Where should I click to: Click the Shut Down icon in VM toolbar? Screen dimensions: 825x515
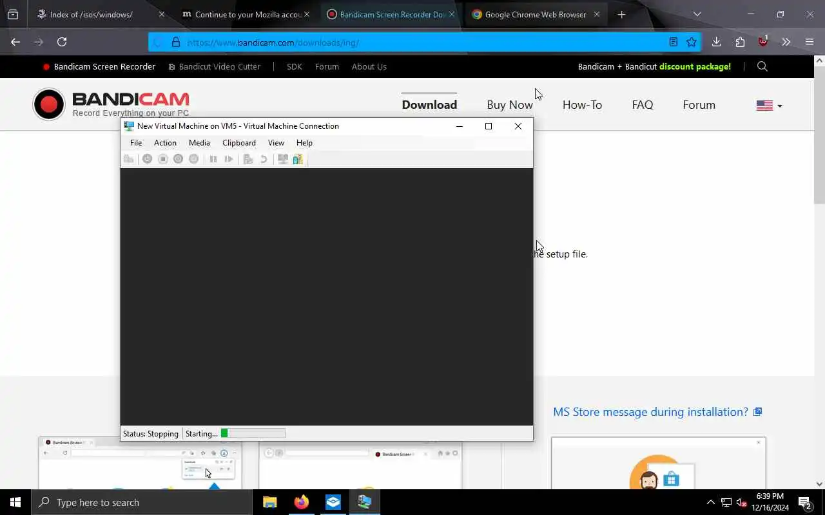[x=179, y=159]
